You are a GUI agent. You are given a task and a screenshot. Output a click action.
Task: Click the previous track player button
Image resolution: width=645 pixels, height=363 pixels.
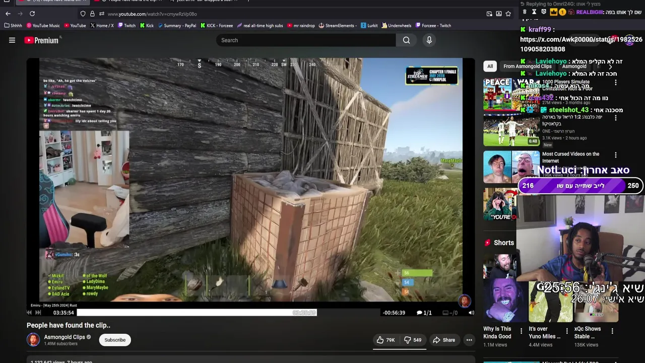tap(29, 313)
